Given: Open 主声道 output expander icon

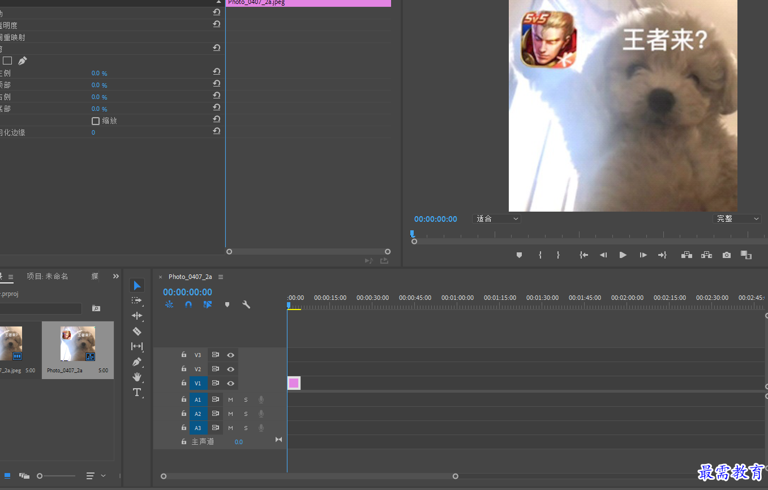Looking at the screenshot, I should [278, 440].
